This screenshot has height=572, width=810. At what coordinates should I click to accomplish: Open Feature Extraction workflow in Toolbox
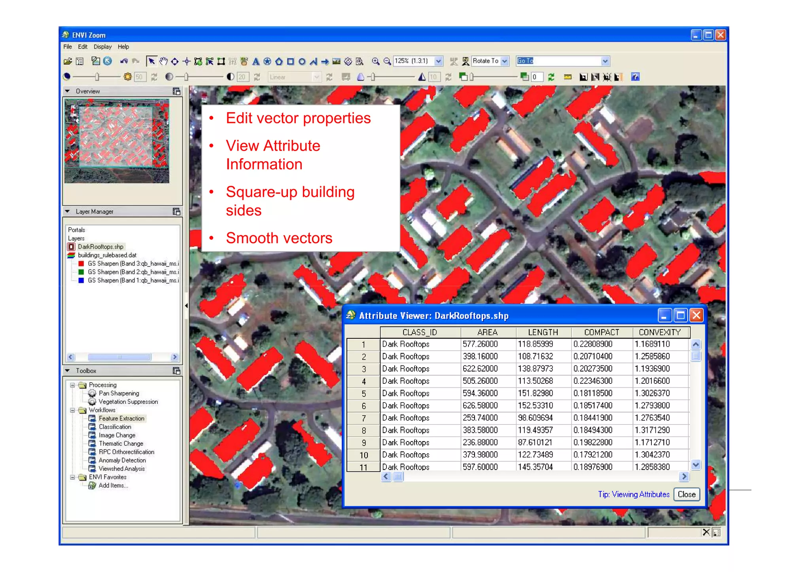coord(121,418)
